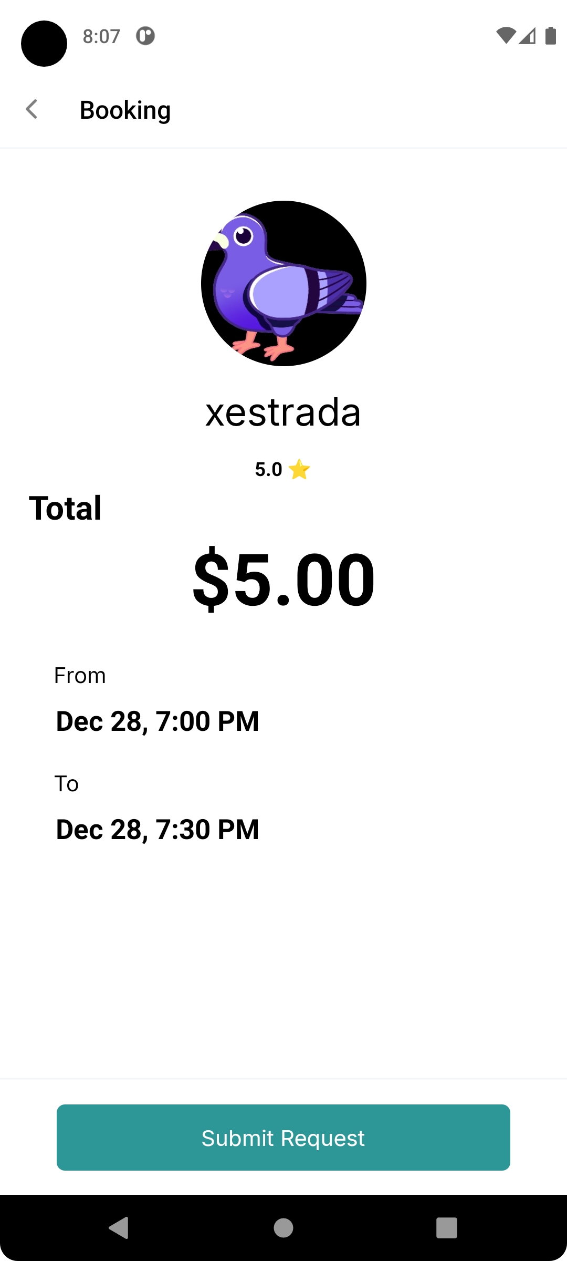Select the Dec 28, 7:00 PM start time
Screen dimensions: 567x1261
[157, 721]
